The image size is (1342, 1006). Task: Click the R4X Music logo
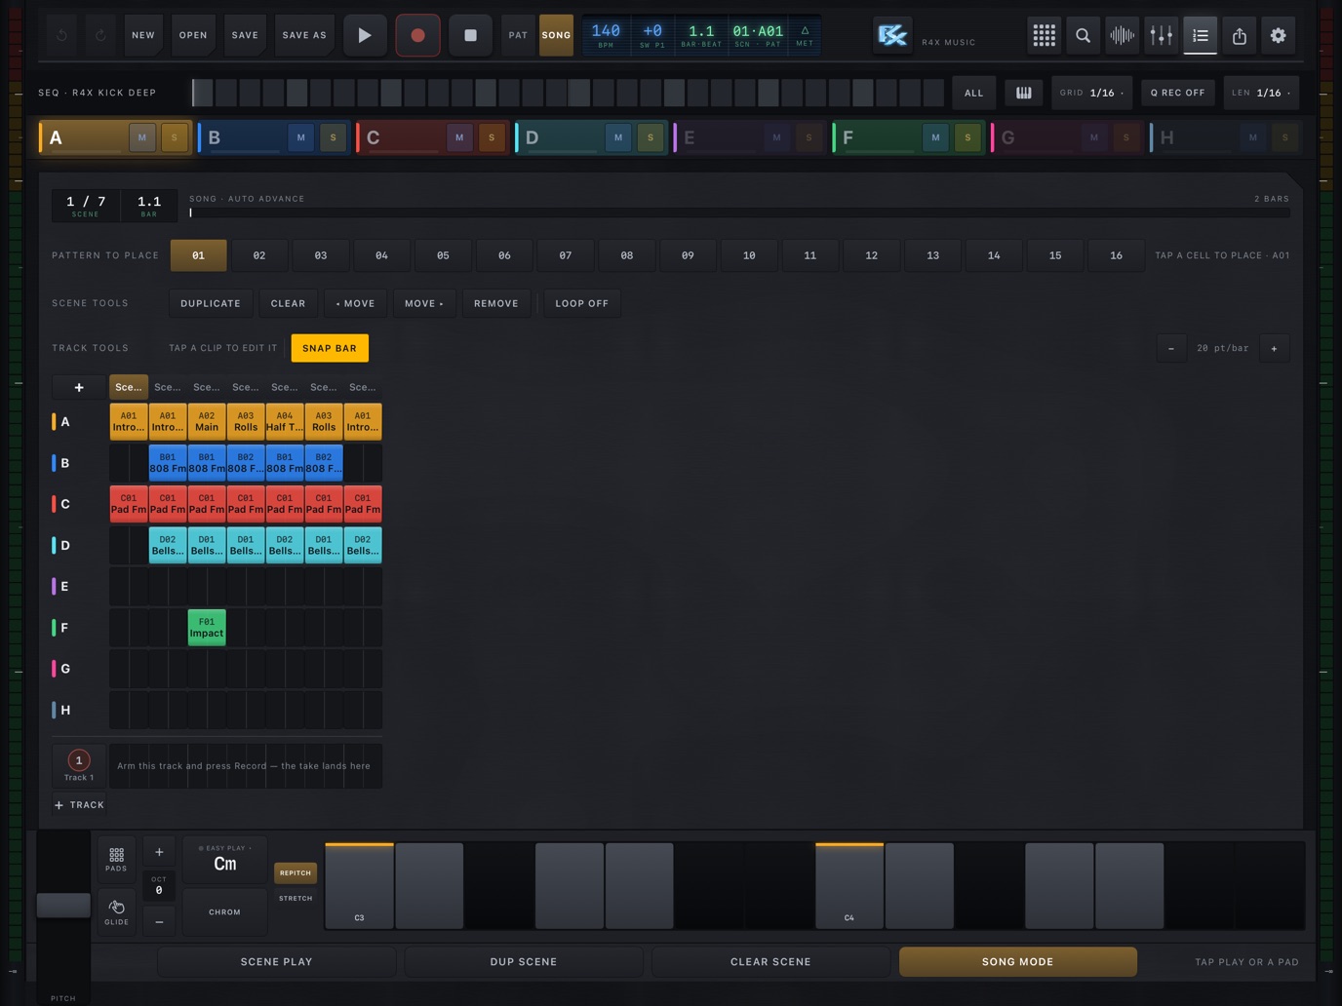tap(891, 35)
